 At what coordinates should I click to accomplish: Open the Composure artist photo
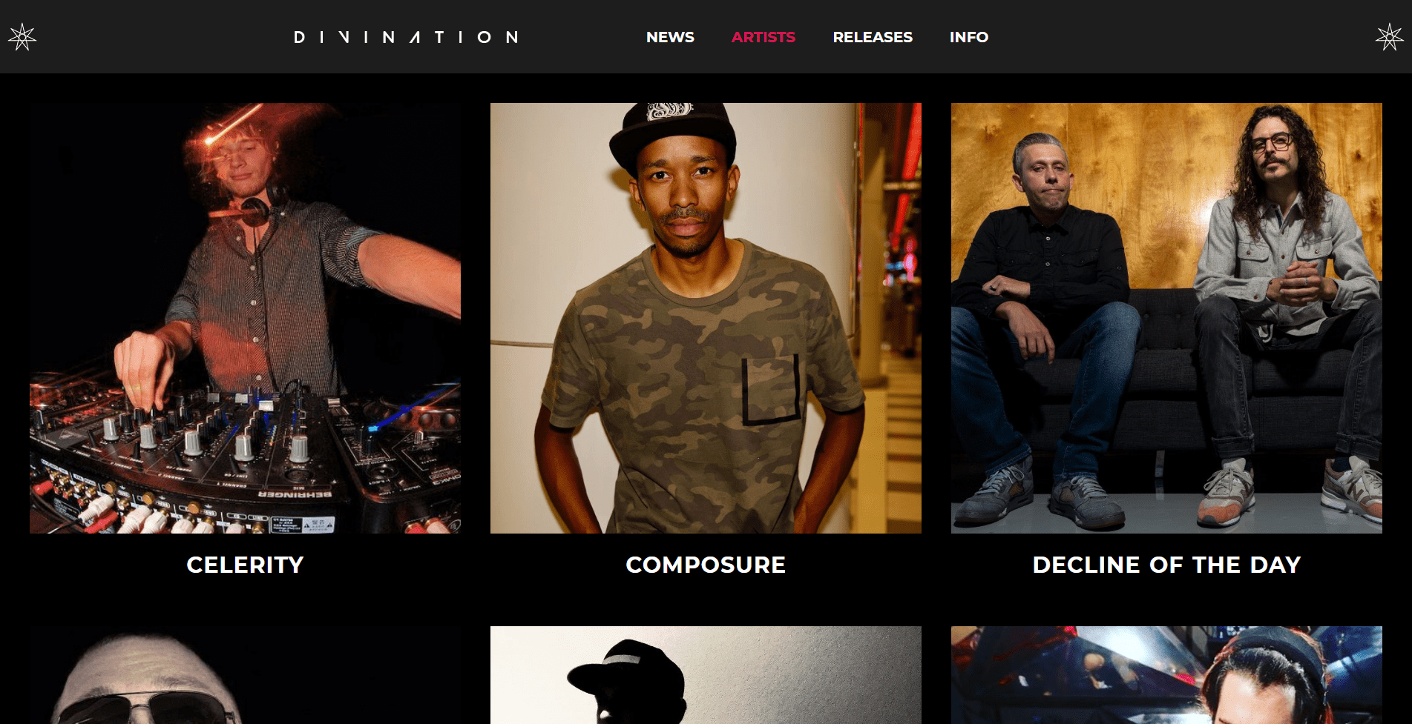point(706,318)
